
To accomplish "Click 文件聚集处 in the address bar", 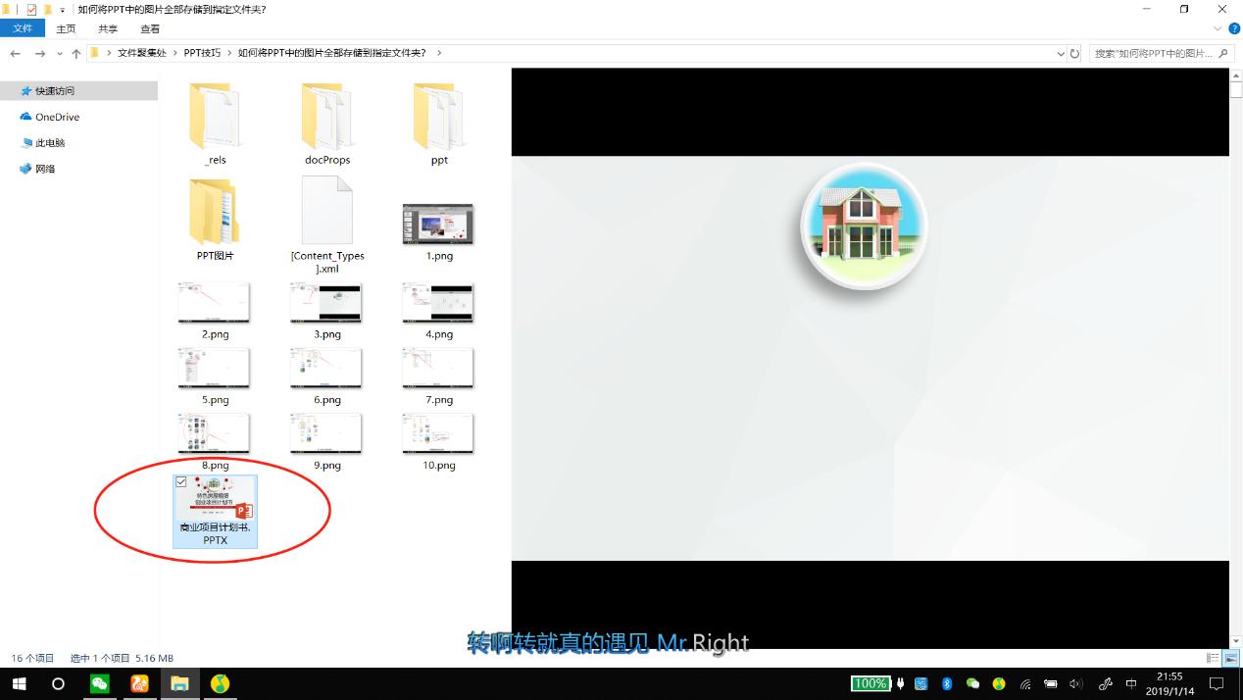I will pyautogui.click(x=142, y=53).
